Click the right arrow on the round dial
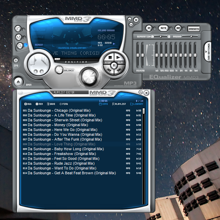This screenshot has width=220, height=220. tap(42, 71)
